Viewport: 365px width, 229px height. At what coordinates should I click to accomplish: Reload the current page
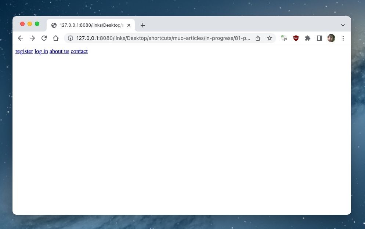pyautogui.click(x=44, y=38)
